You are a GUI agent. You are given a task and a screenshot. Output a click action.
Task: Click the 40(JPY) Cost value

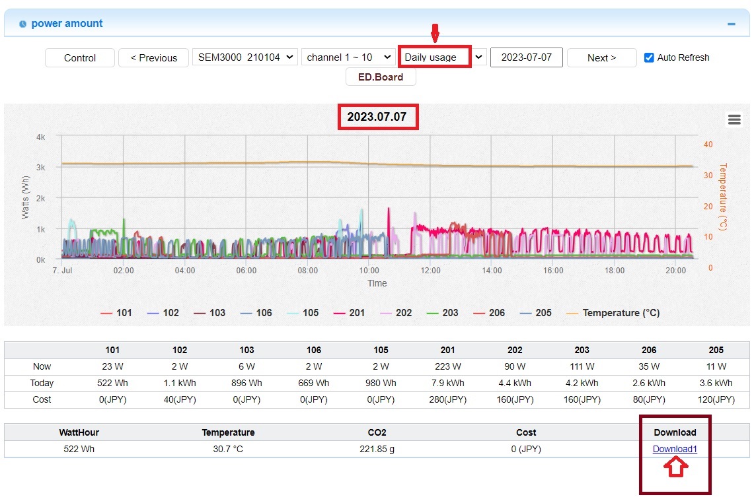click(180, 399)
